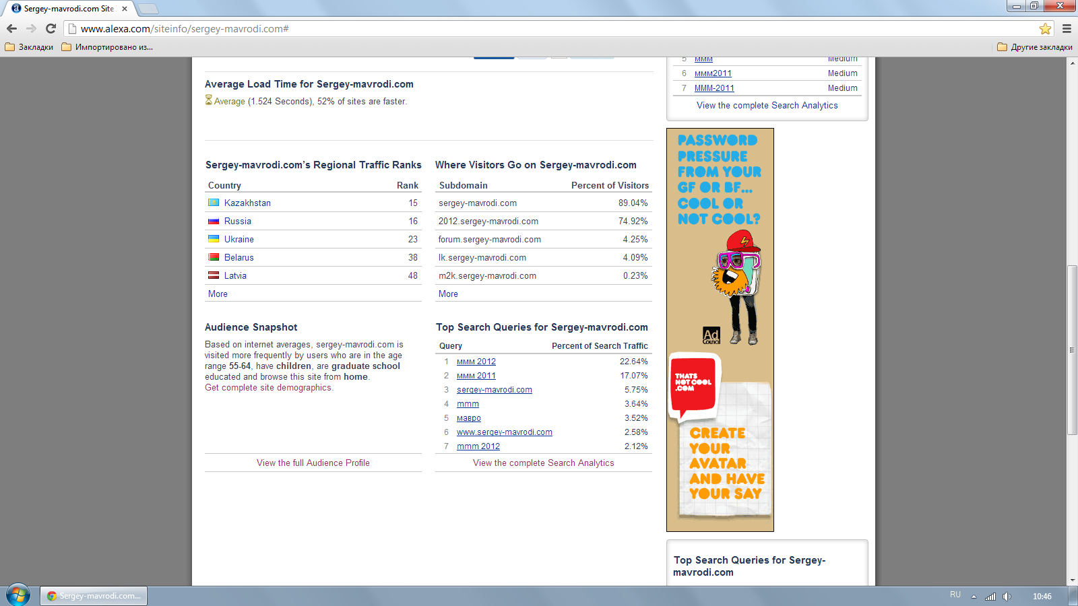Click the page vertical scrollbar thumb
The width and height of the screenshot is (1078, 606).
pyautogui.click(x=1072, y=350)
